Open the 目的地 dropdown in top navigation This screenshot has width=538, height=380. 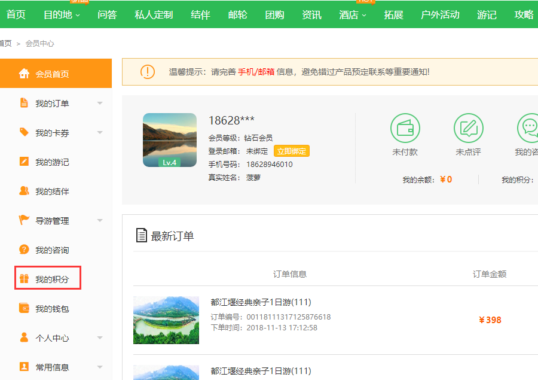coord(62,15)
